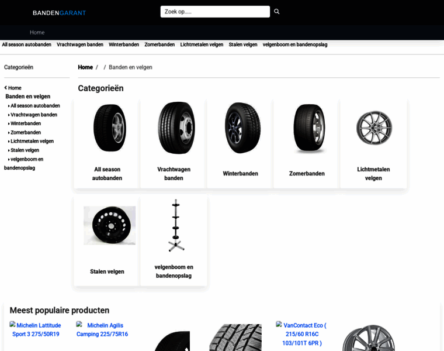Image resolution: width=444 pixels, height=351 pixels.
Task: Click broken image icon for Michelin Agilis
Action: point(79,324)
